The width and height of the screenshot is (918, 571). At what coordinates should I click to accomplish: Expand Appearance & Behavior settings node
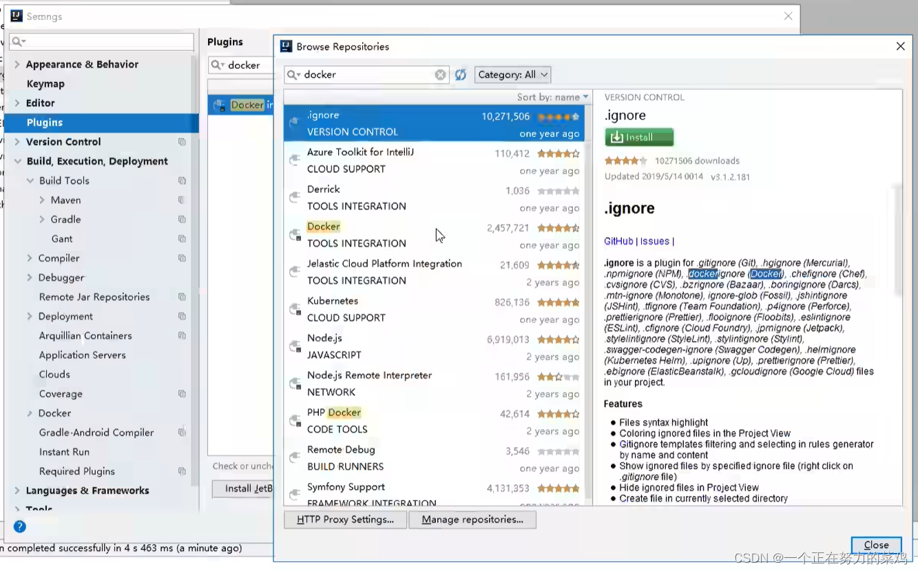17,64
